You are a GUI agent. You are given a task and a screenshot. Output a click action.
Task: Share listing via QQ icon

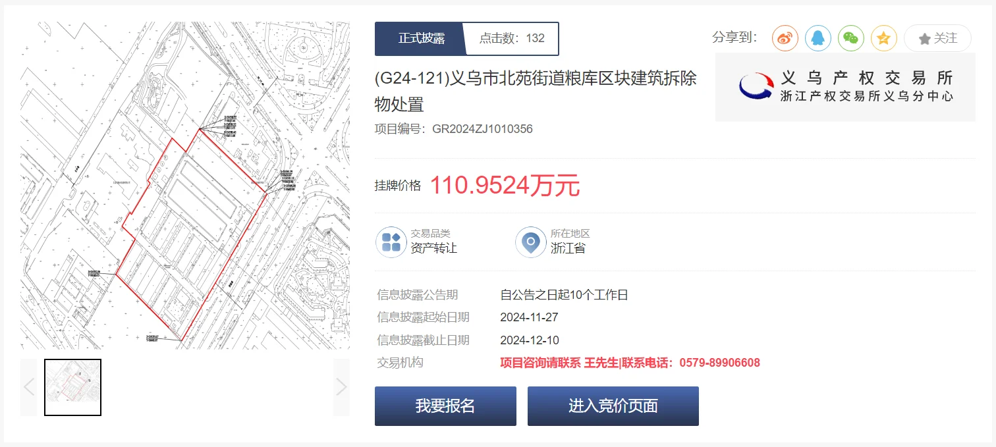[817, 38]
